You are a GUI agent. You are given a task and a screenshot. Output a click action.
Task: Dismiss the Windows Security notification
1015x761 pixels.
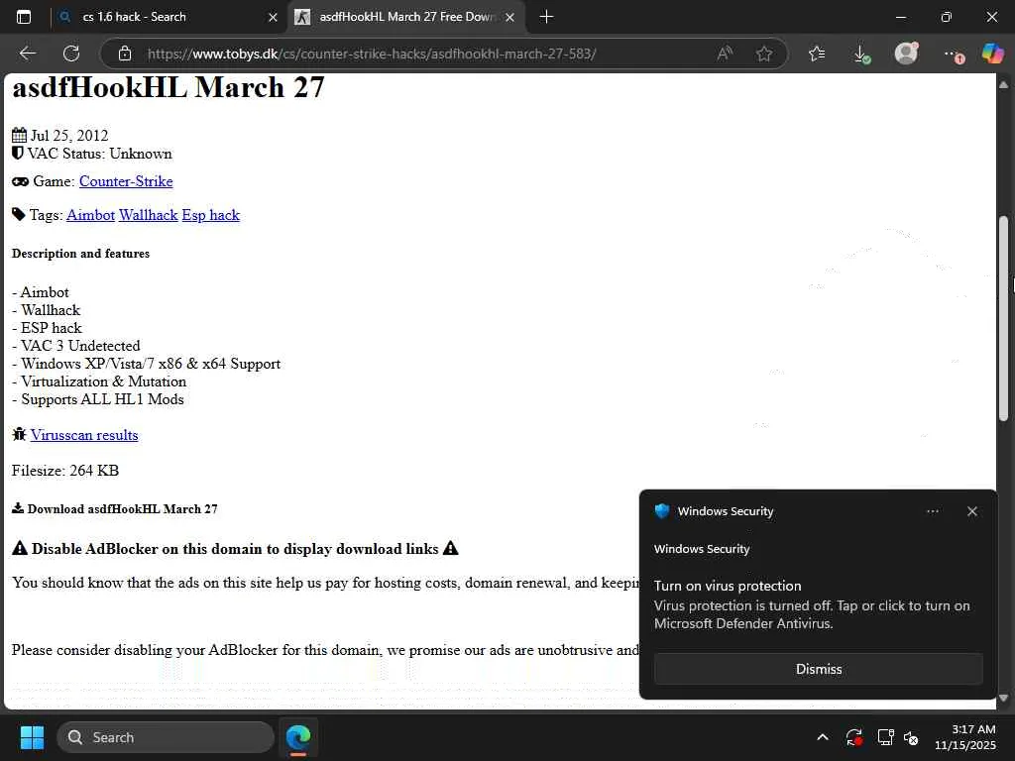coord(818,669)
